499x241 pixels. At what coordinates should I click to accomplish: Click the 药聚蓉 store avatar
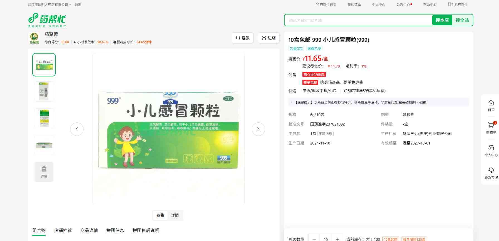pos(34,38)
